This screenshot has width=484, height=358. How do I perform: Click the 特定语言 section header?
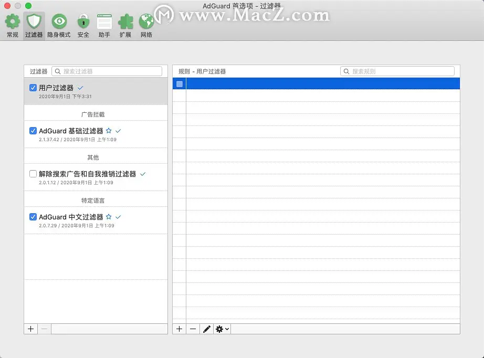pyautogui.click(x=93, y=201)
